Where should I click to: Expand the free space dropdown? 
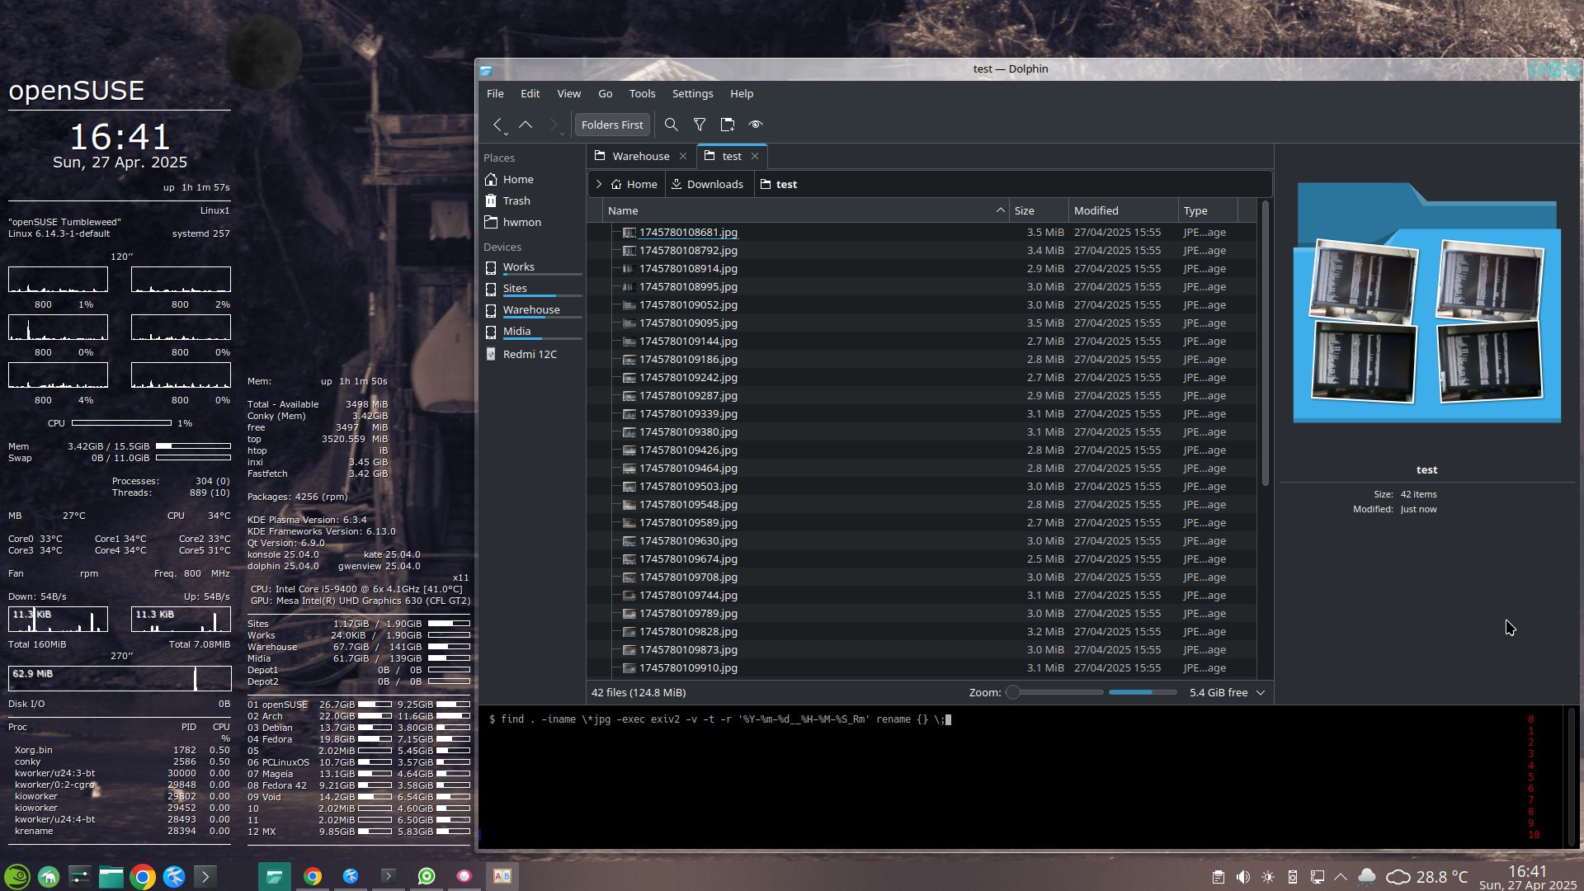click(x=1261, y=693)
